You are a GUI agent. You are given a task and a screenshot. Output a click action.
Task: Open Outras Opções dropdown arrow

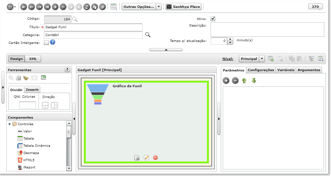tap(159, 7)
